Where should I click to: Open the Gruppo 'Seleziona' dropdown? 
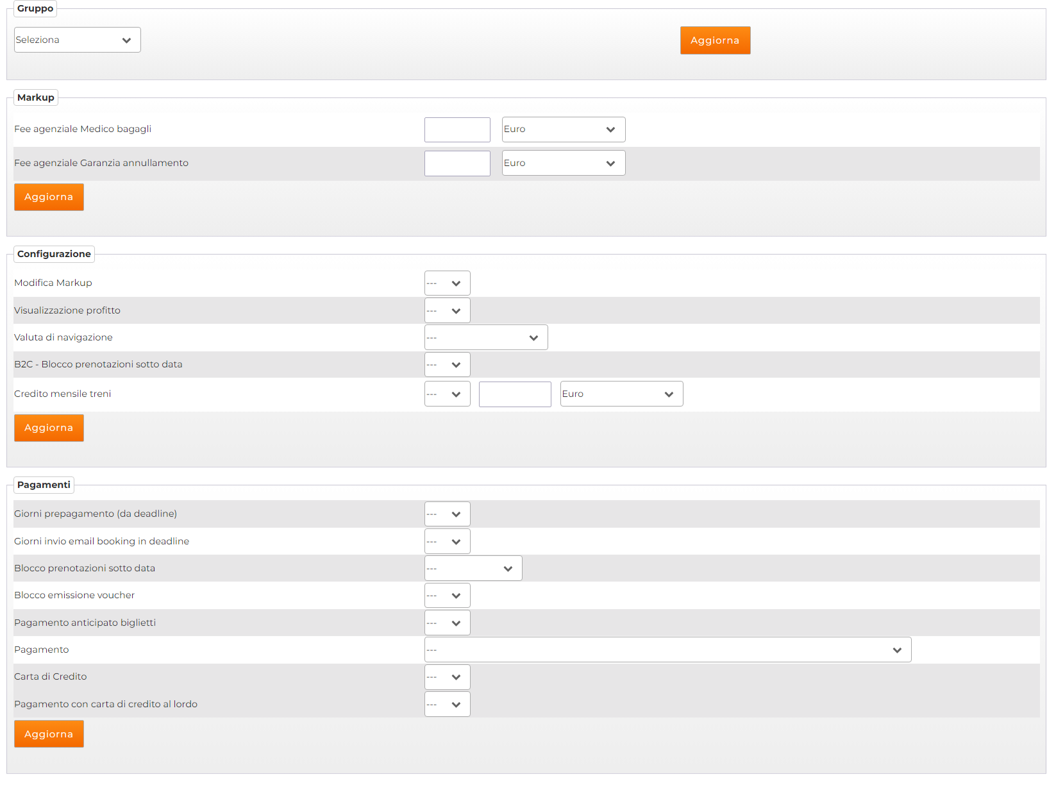point(77,40)
